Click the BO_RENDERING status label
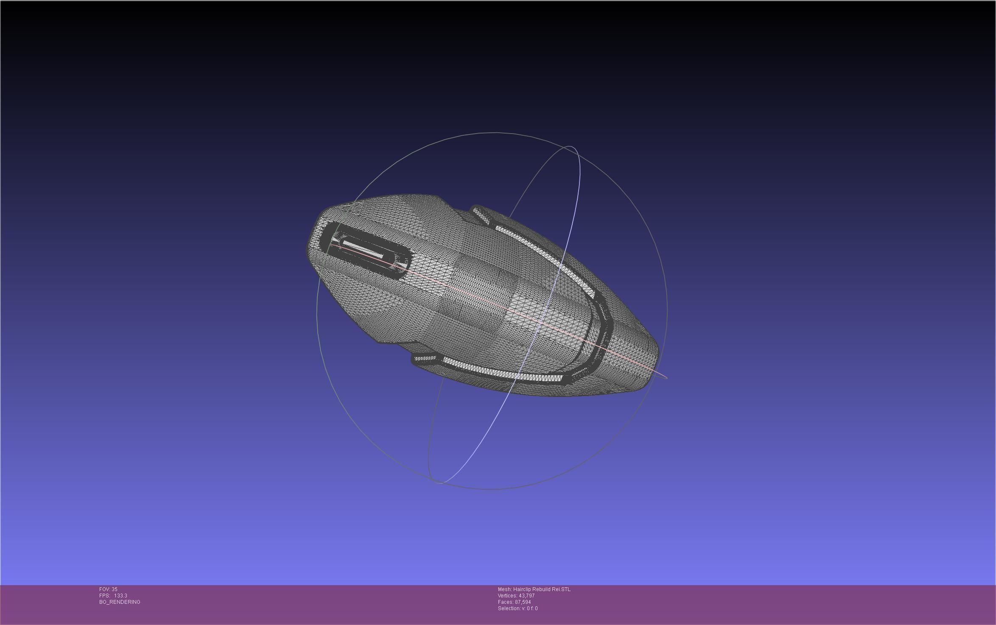This screenshot has height=625, width=996. tap(120, 602)
